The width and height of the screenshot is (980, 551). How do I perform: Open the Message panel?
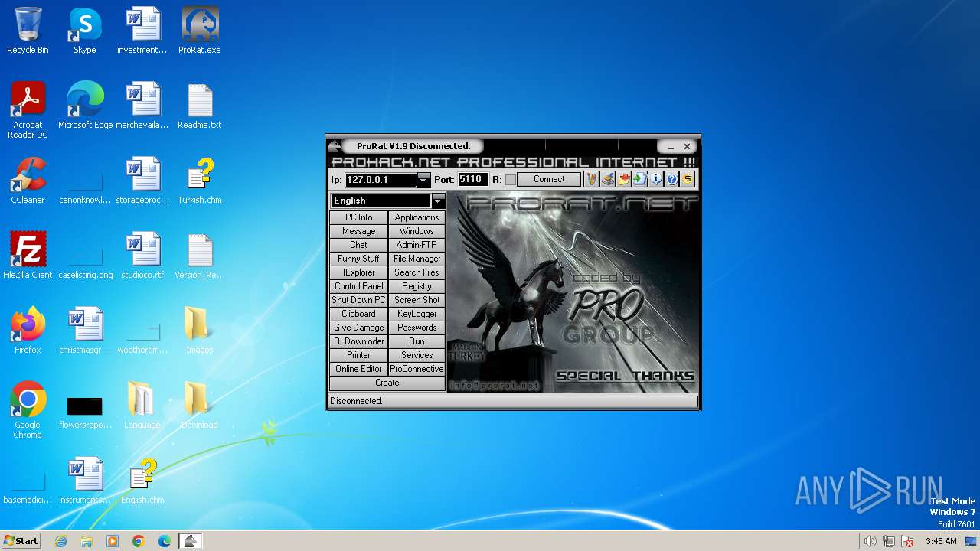pos(358,231)
